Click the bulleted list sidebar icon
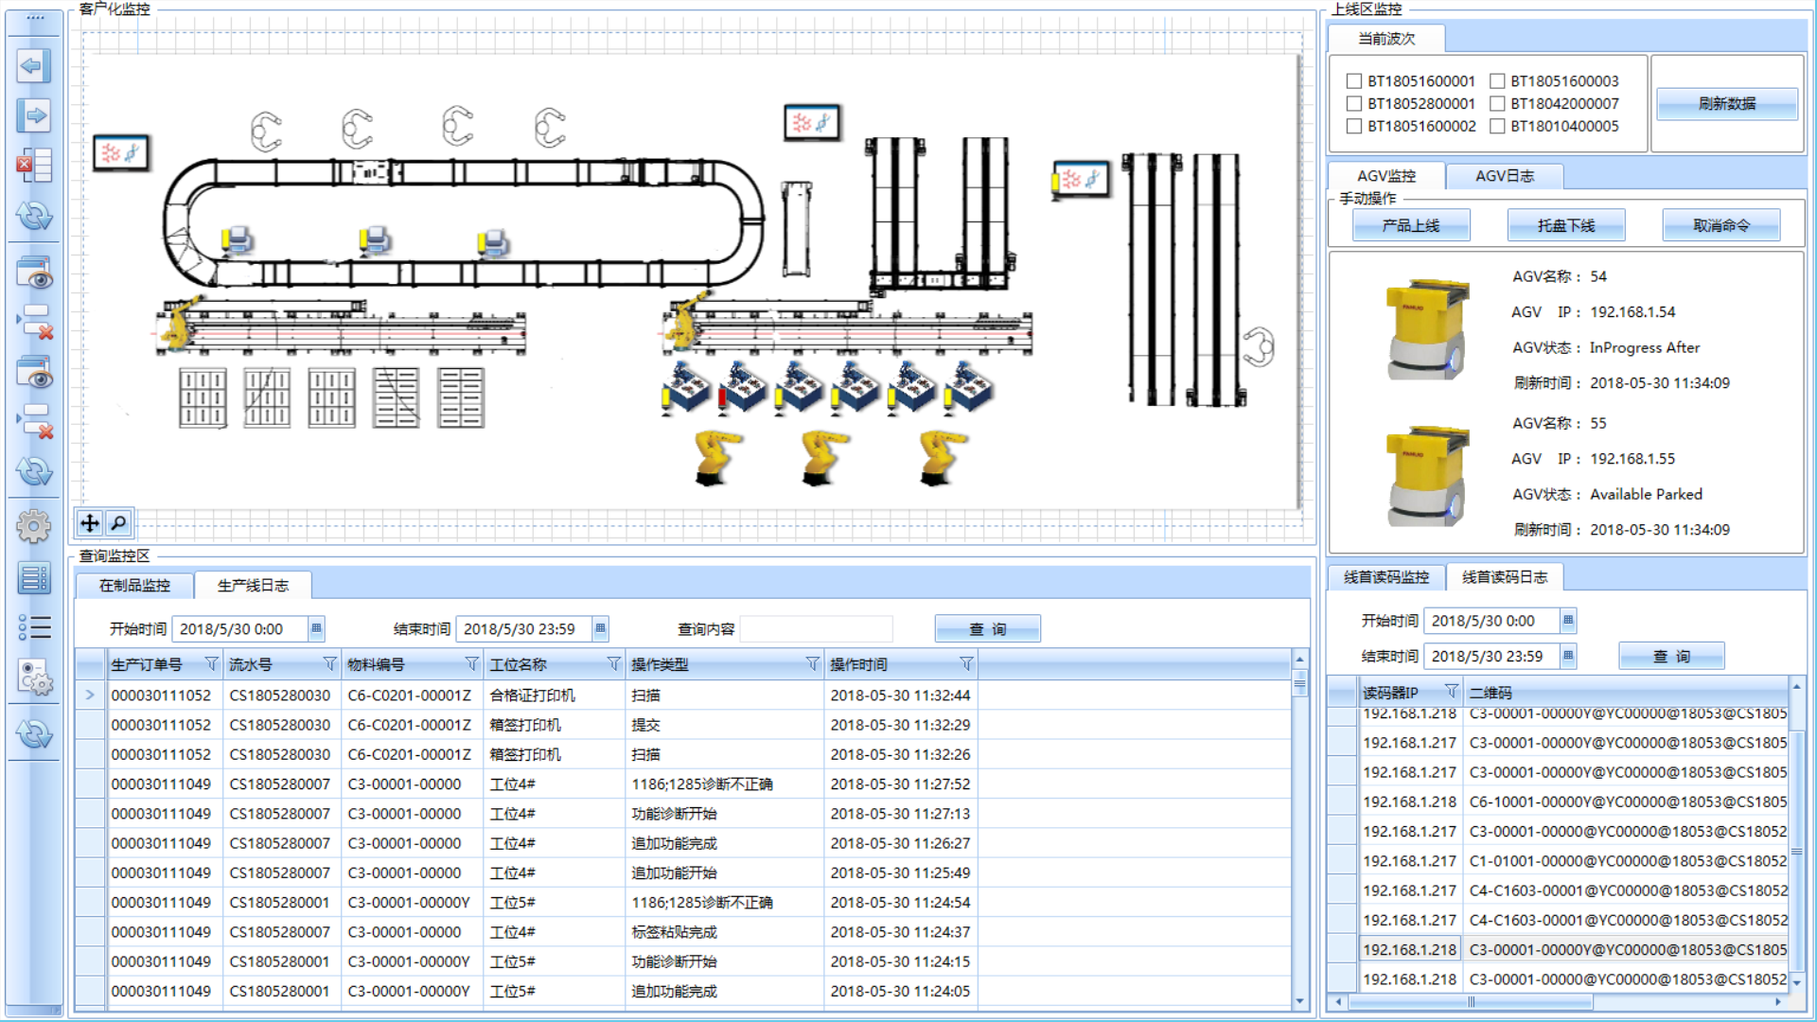Image resolution: width=1817 pixels, height=1022 pixels. pyautogui.click(x=34, y=627)
